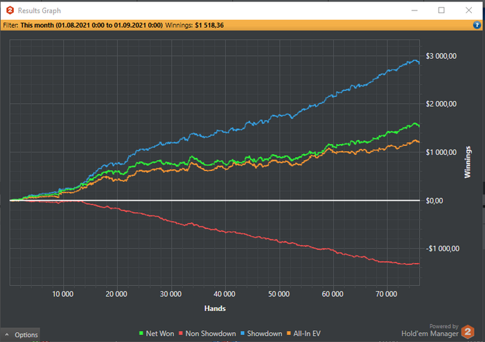Open the blue help question mark icon

click(x=477, y=25)
